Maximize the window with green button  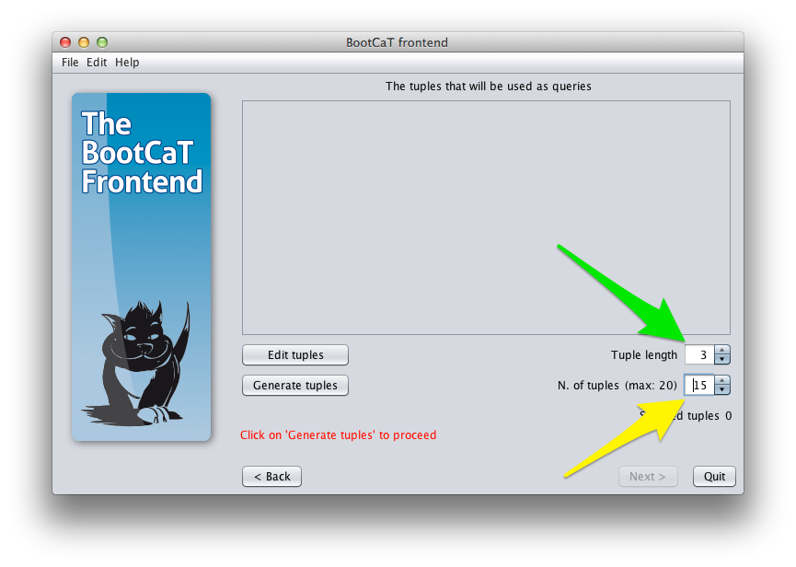click(x=102, y=42)
